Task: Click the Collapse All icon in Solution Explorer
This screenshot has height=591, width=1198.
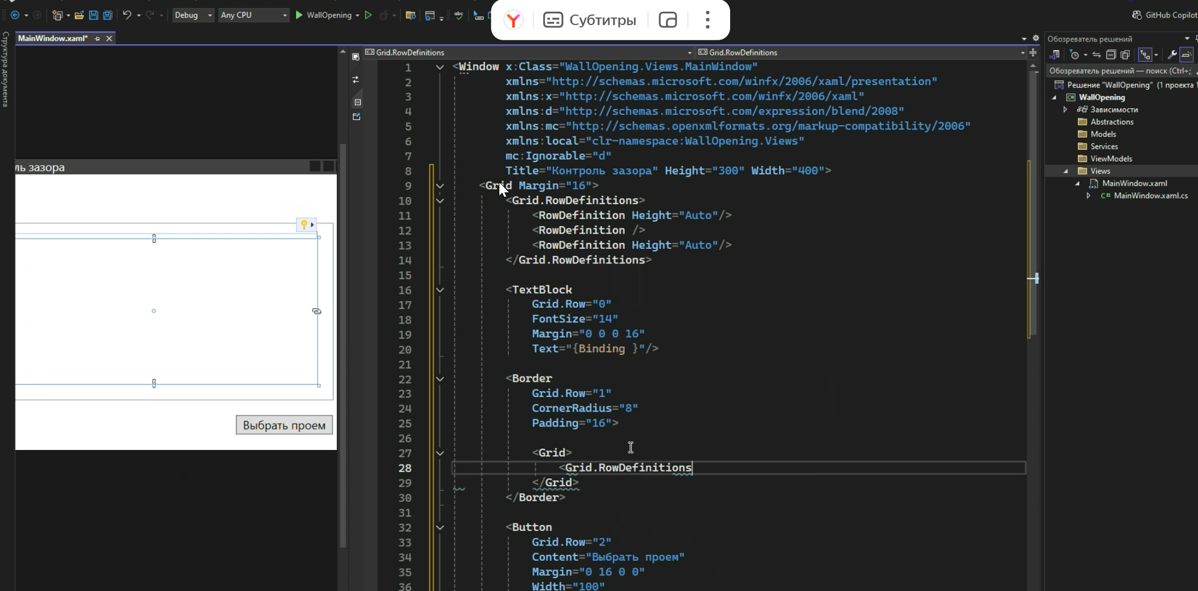Action: tap(1111, 55)
